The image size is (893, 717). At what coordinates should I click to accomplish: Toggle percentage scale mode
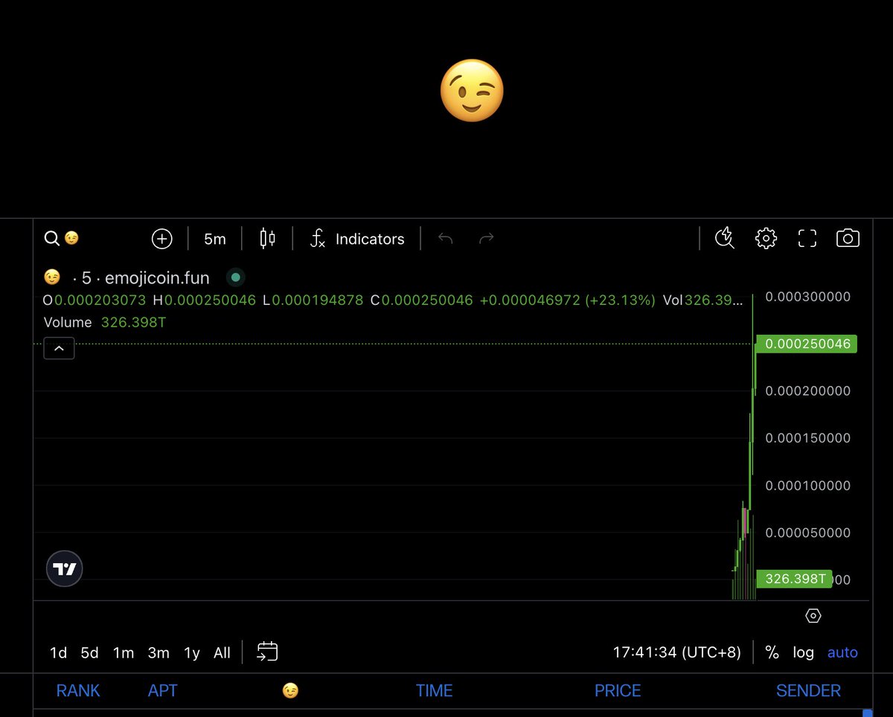coord(772,652)
